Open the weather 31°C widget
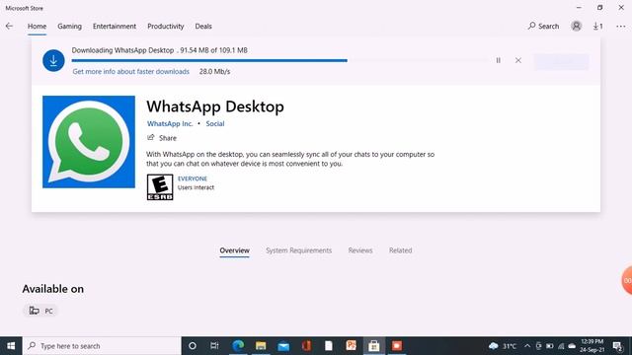 point(503,346)
